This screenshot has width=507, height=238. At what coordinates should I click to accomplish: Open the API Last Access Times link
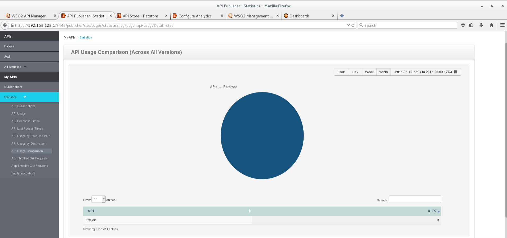click(27, 129)
